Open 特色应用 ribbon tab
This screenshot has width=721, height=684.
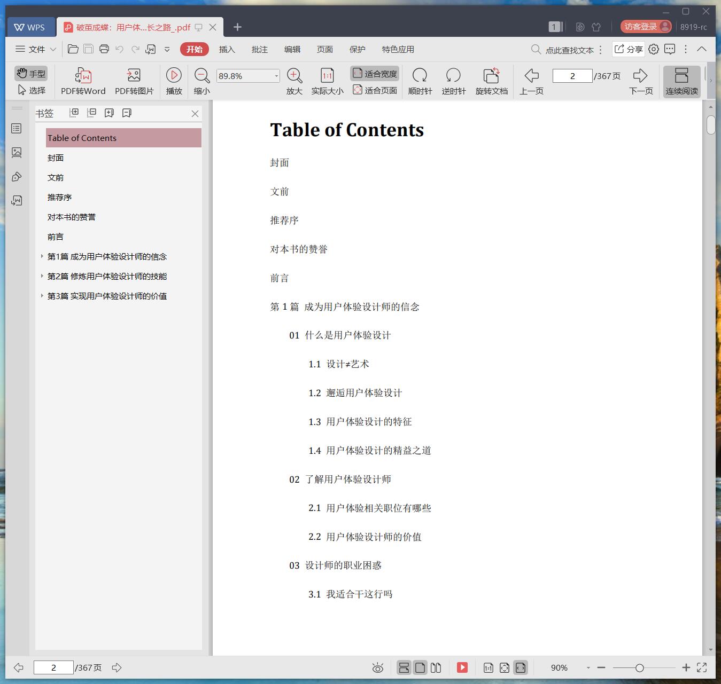(398, 49)
